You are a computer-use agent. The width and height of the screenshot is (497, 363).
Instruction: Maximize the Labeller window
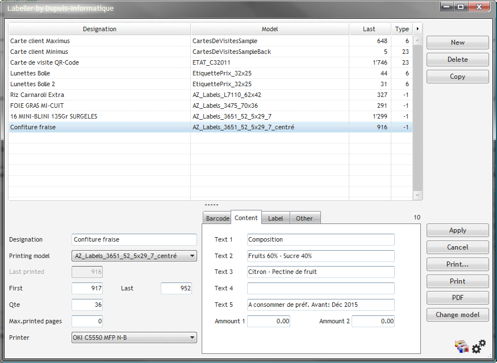461,7
